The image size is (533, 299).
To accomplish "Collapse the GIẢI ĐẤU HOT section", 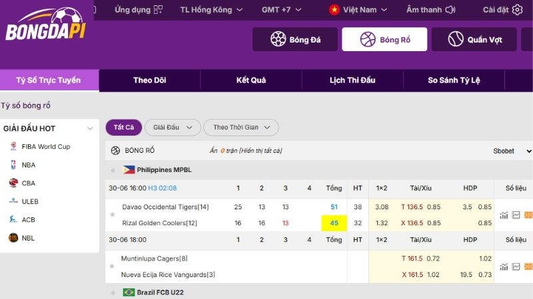I will pyautogui.click(x=90, y=128).
